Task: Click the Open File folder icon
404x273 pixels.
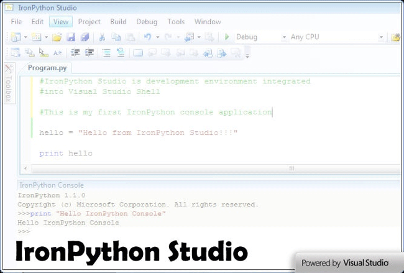Action: [x=57, y=37]
